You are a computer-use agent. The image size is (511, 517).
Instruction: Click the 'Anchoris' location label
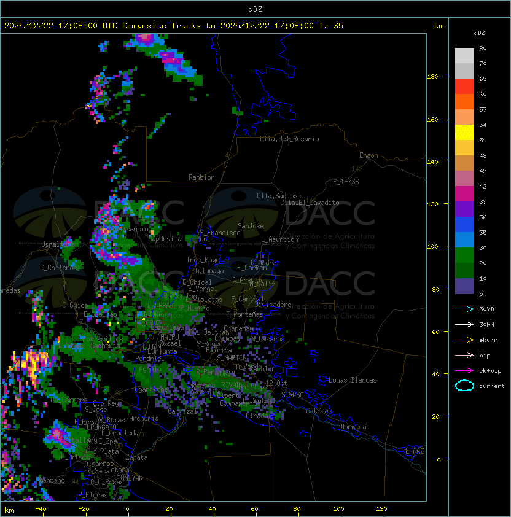point(144,418)
